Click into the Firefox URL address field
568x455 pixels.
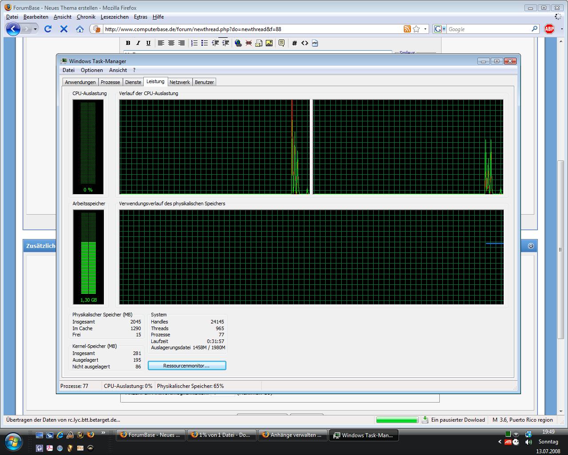pyautogui.click(x=253, y=29)
